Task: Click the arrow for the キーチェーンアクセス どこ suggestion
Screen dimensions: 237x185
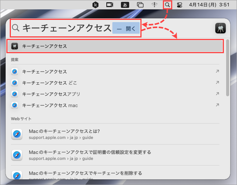Action: pyautogui.click(x=218, y=82)
